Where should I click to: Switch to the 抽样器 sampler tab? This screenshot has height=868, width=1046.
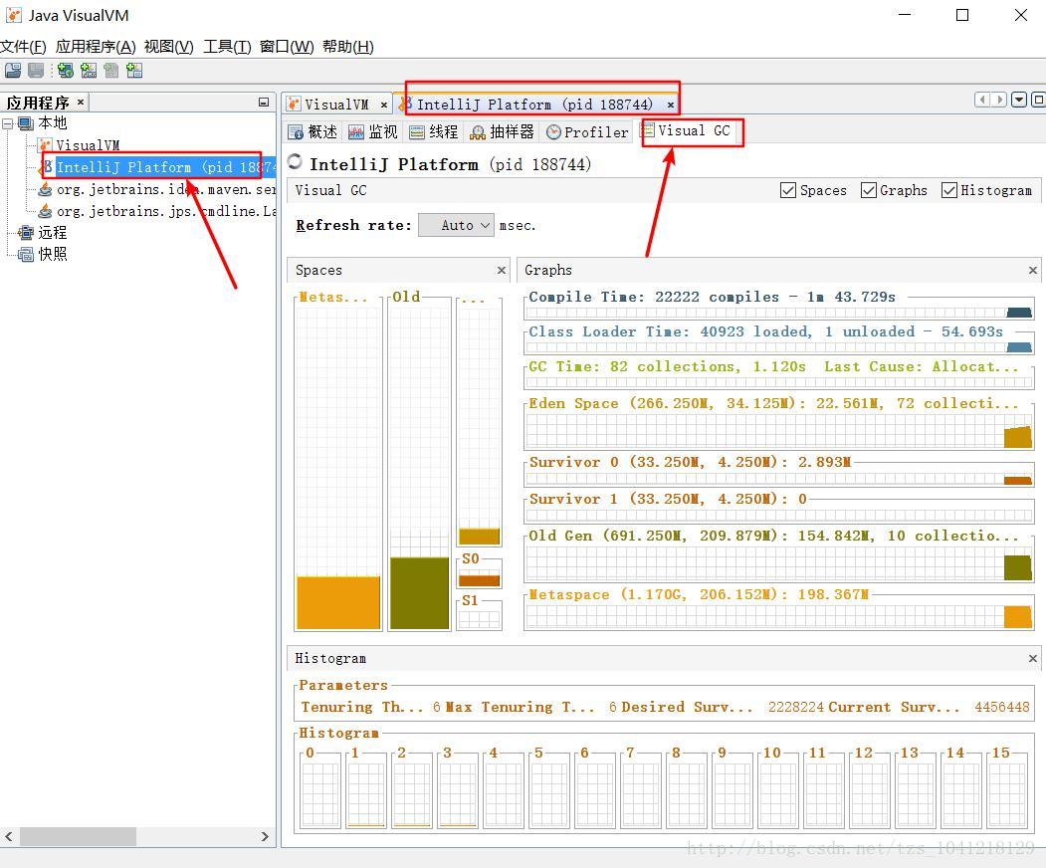503,132
